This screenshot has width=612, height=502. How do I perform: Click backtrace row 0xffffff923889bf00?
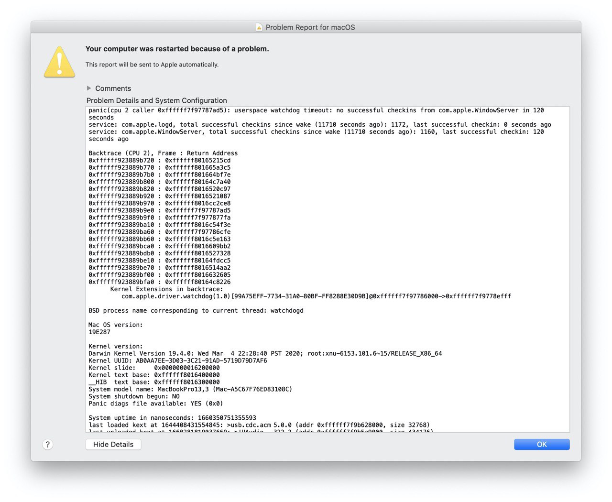pos(160,275)
